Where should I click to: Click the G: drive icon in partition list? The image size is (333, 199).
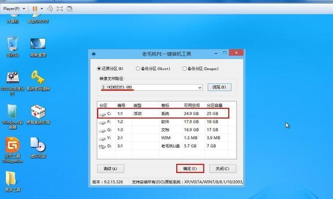click(x=102, y=130)
